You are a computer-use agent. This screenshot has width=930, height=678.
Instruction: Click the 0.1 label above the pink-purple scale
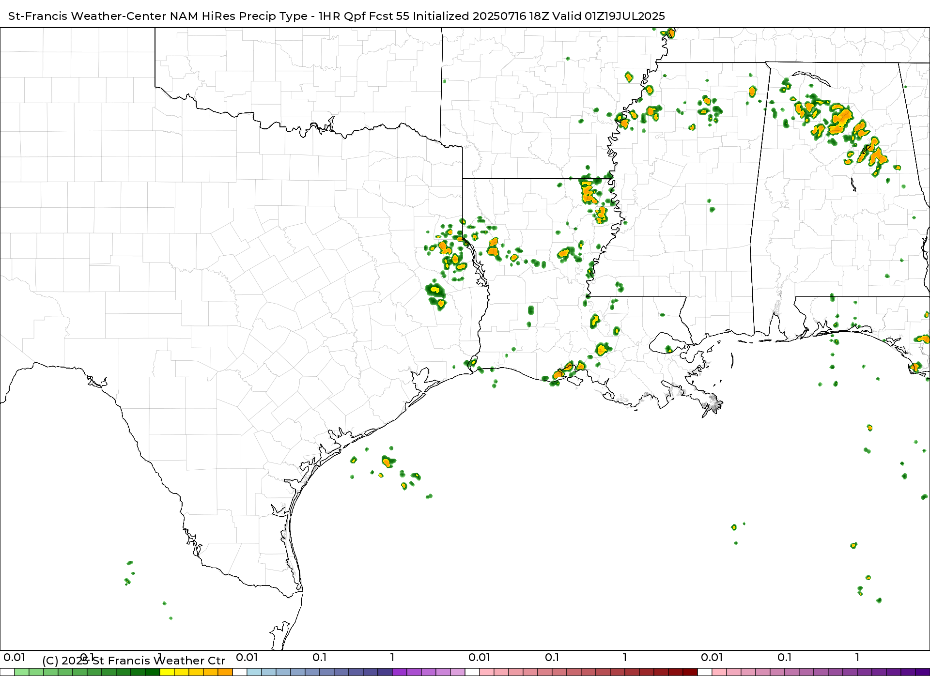(x=785, y=657)
